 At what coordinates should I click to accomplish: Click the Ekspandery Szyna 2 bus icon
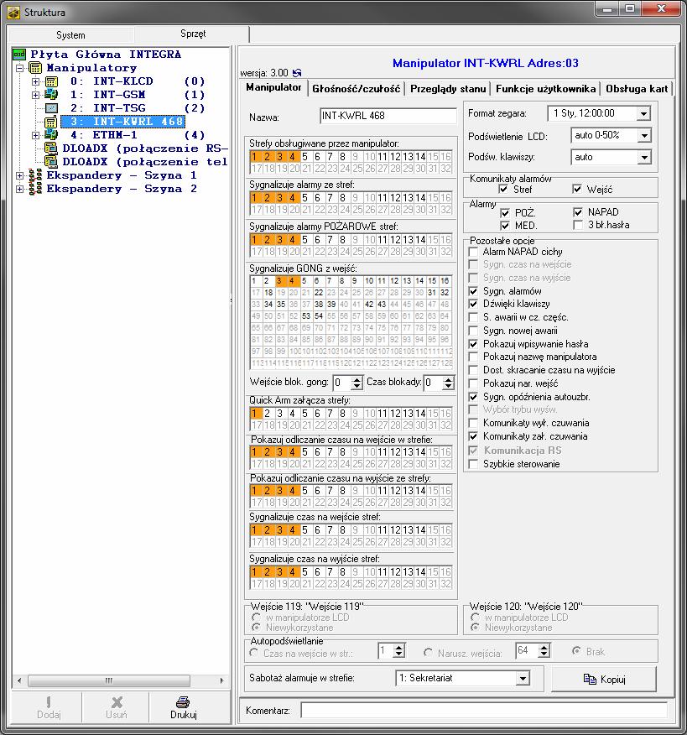tap(35, 189)
